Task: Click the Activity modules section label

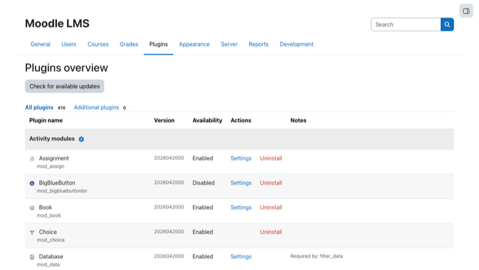Action: point(52,139)
